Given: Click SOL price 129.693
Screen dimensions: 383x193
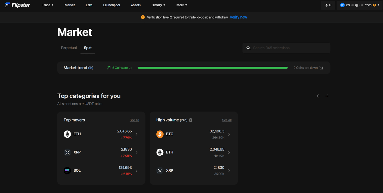Looking at the screenshot, I should tap(125, 168).
